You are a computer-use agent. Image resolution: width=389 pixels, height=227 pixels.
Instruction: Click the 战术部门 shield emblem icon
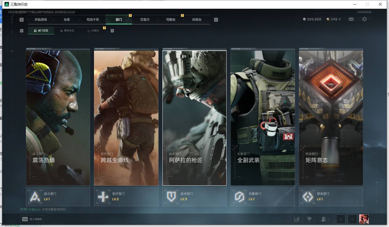[x=171, y=197]
